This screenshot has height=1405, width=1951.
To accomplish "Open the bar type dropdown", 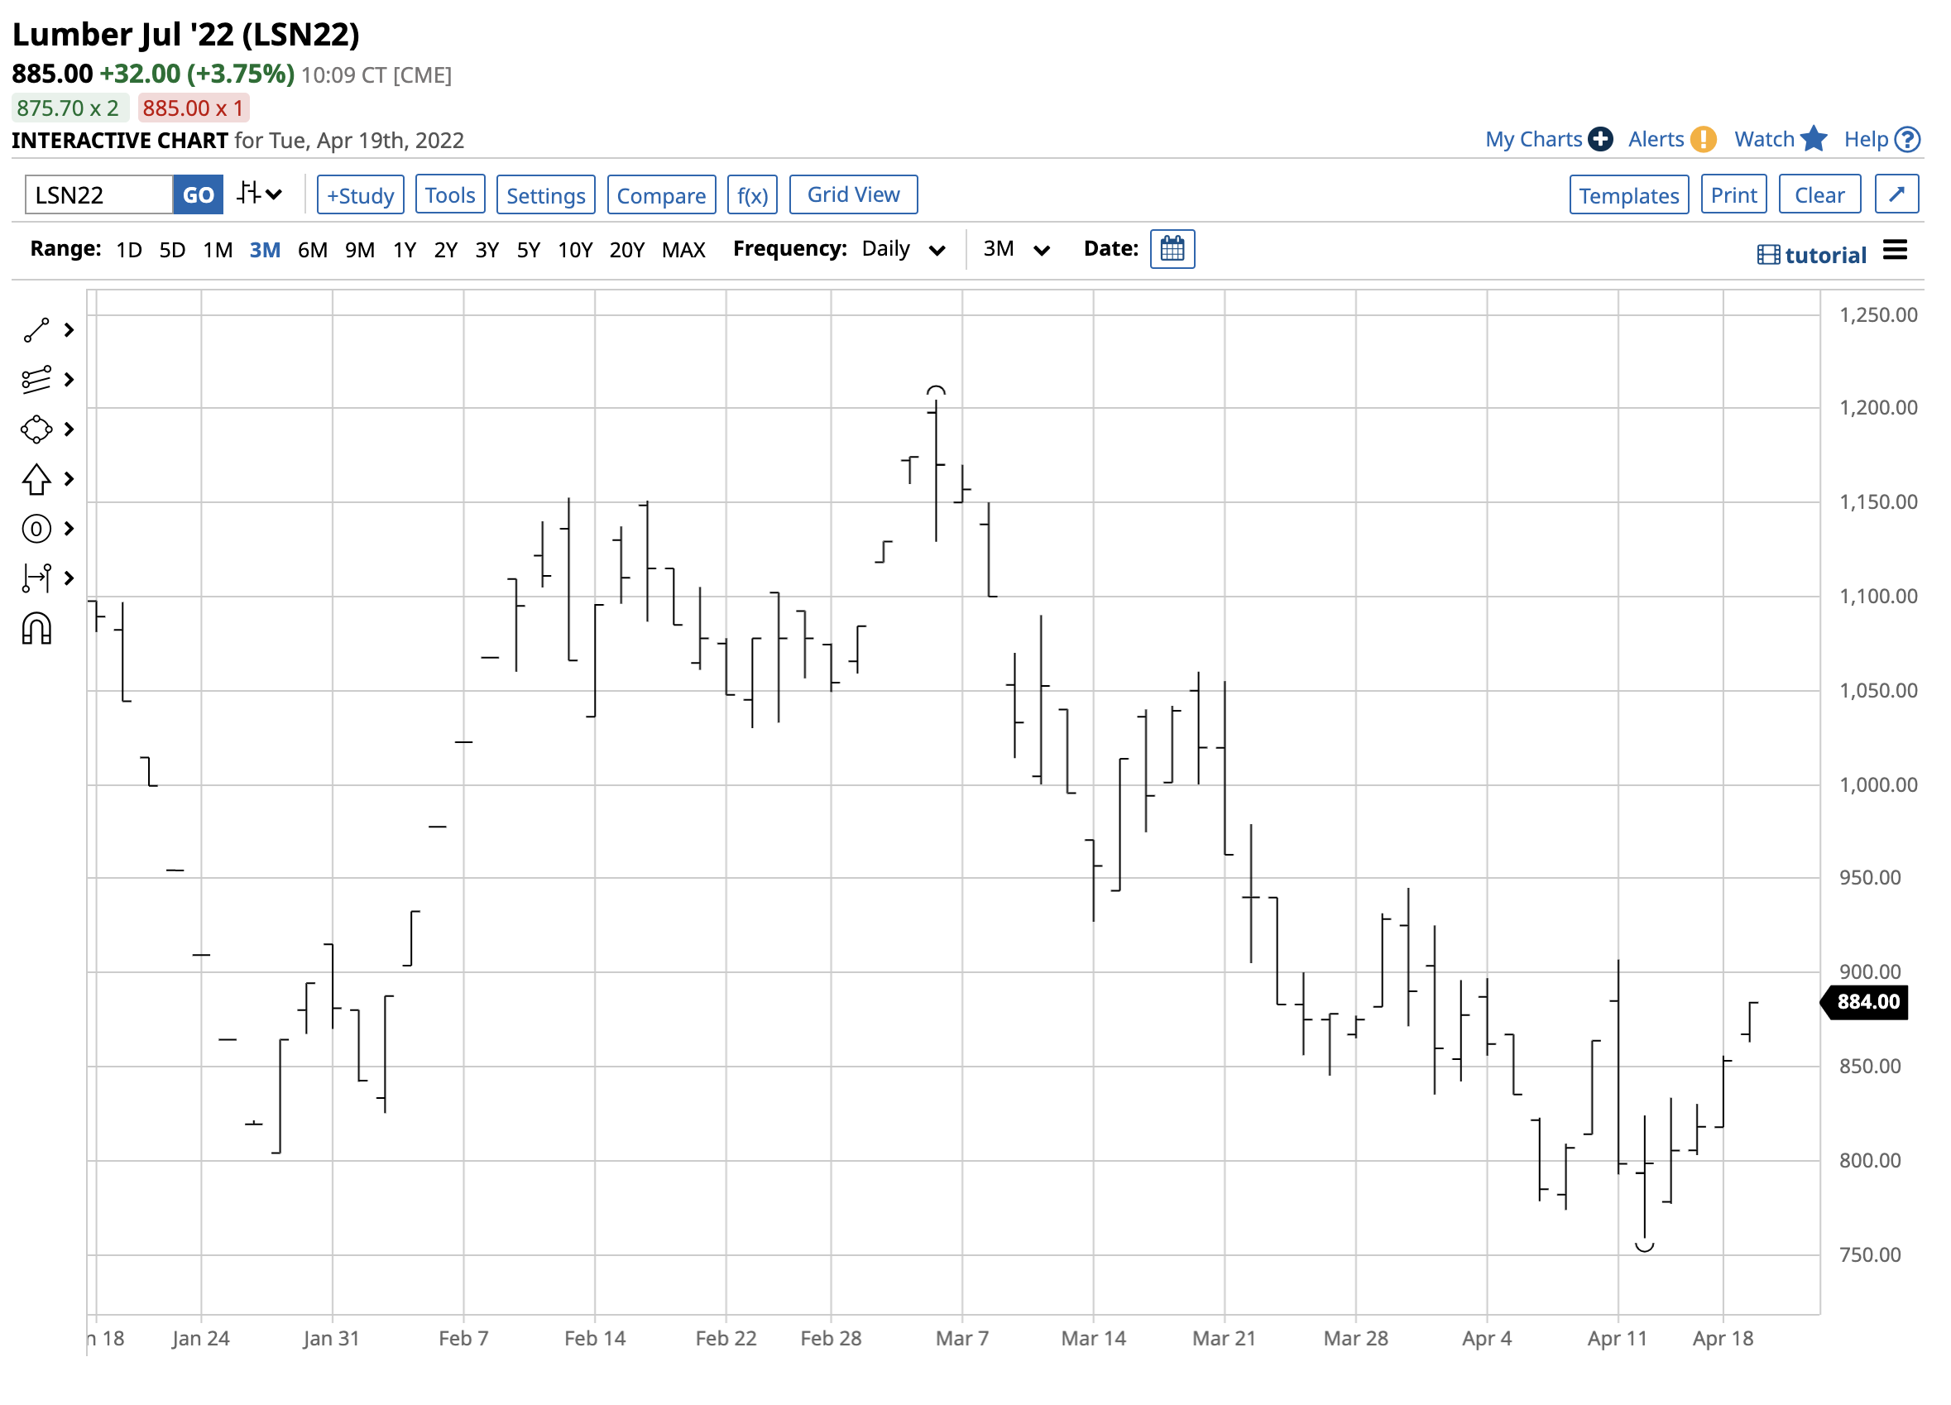I will (259, 194).
